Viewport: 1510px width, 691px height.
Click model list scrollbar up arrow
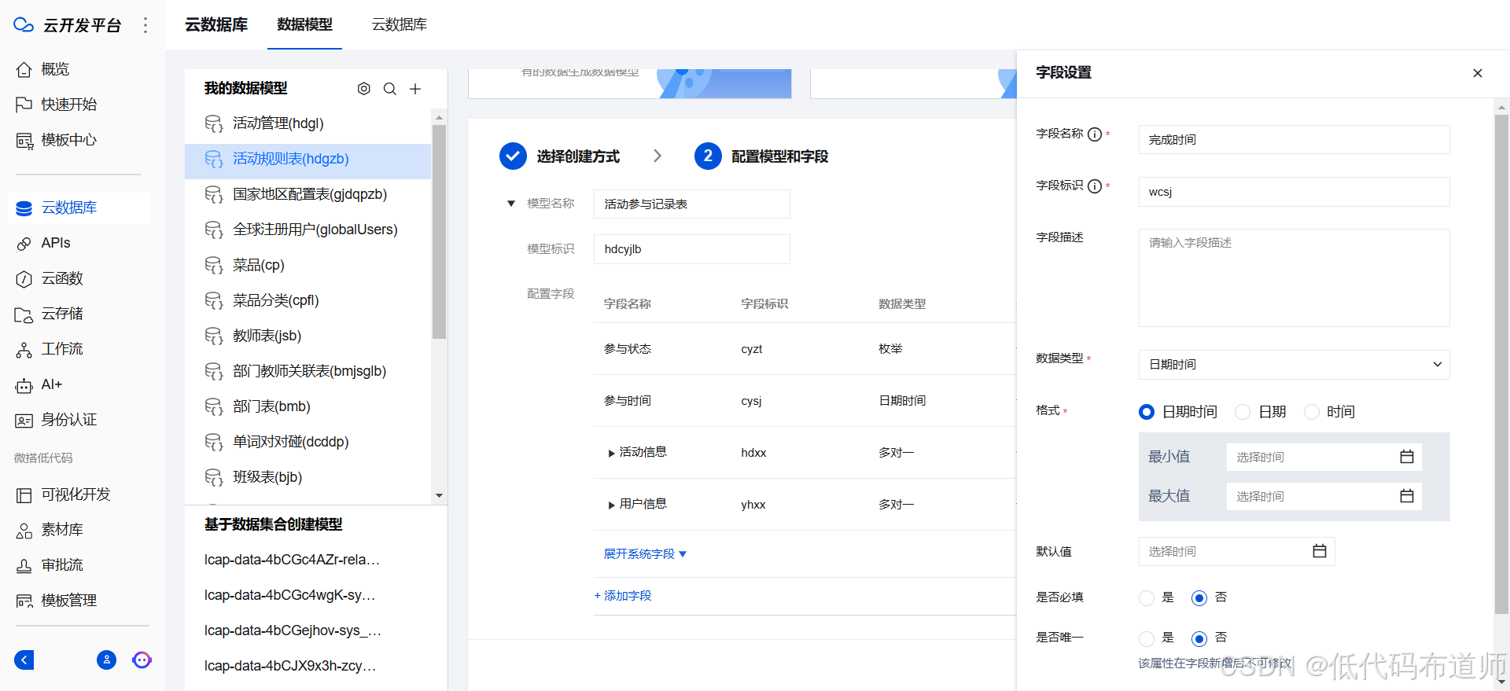(x=439, y=117)
